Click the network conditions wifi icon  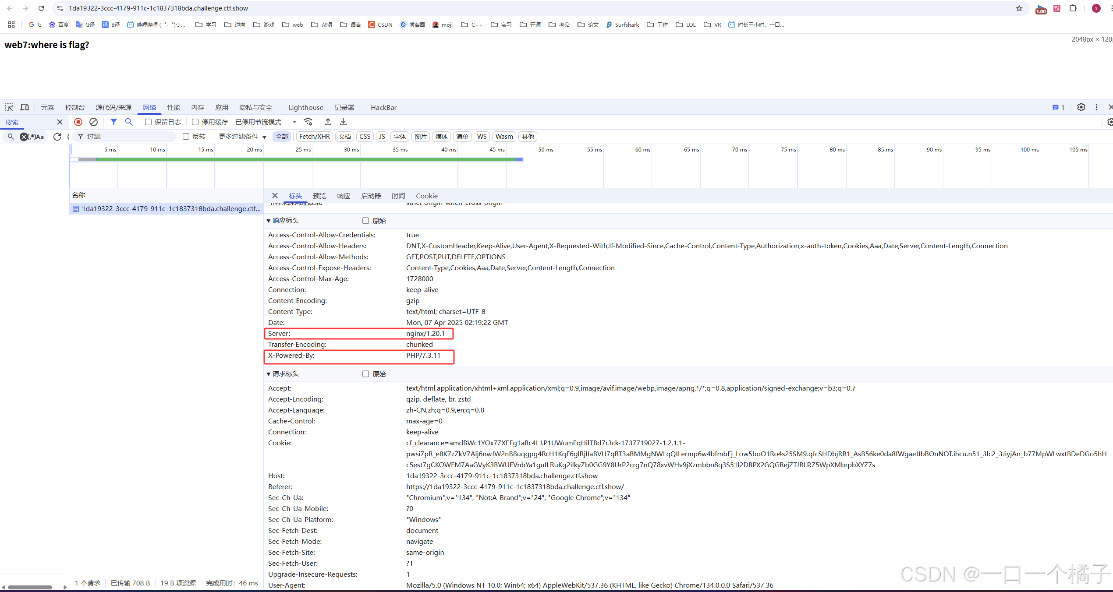coord(308,122)
